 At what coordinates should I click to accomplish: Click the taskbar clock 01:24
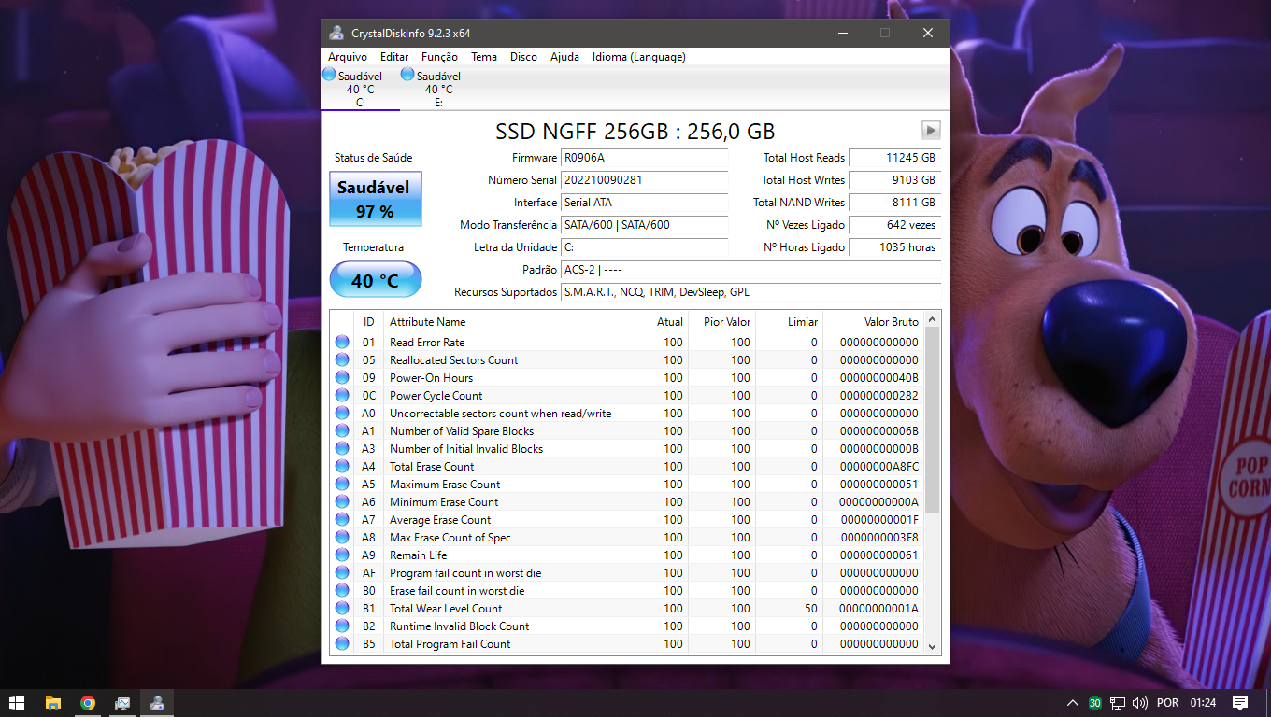pyautogui.click(x=1203, y=703)
